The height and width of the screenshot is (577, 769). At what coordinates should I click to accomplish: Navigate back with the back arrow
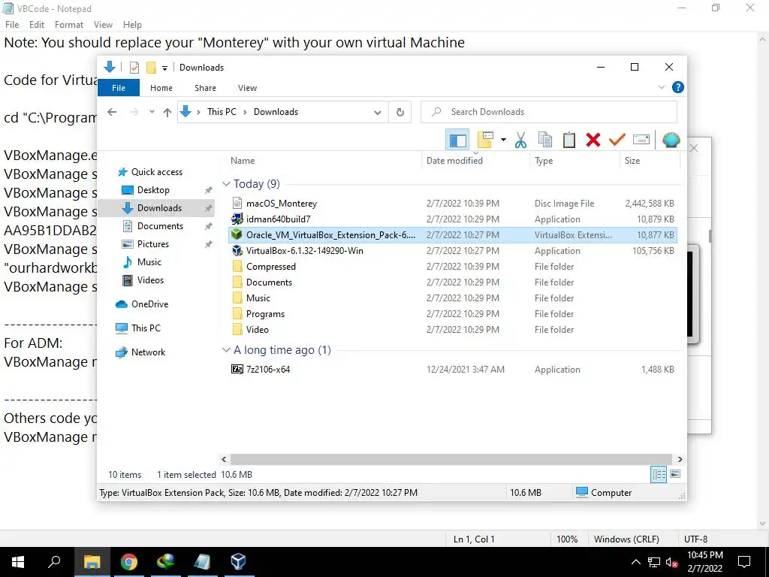point(113,113)
